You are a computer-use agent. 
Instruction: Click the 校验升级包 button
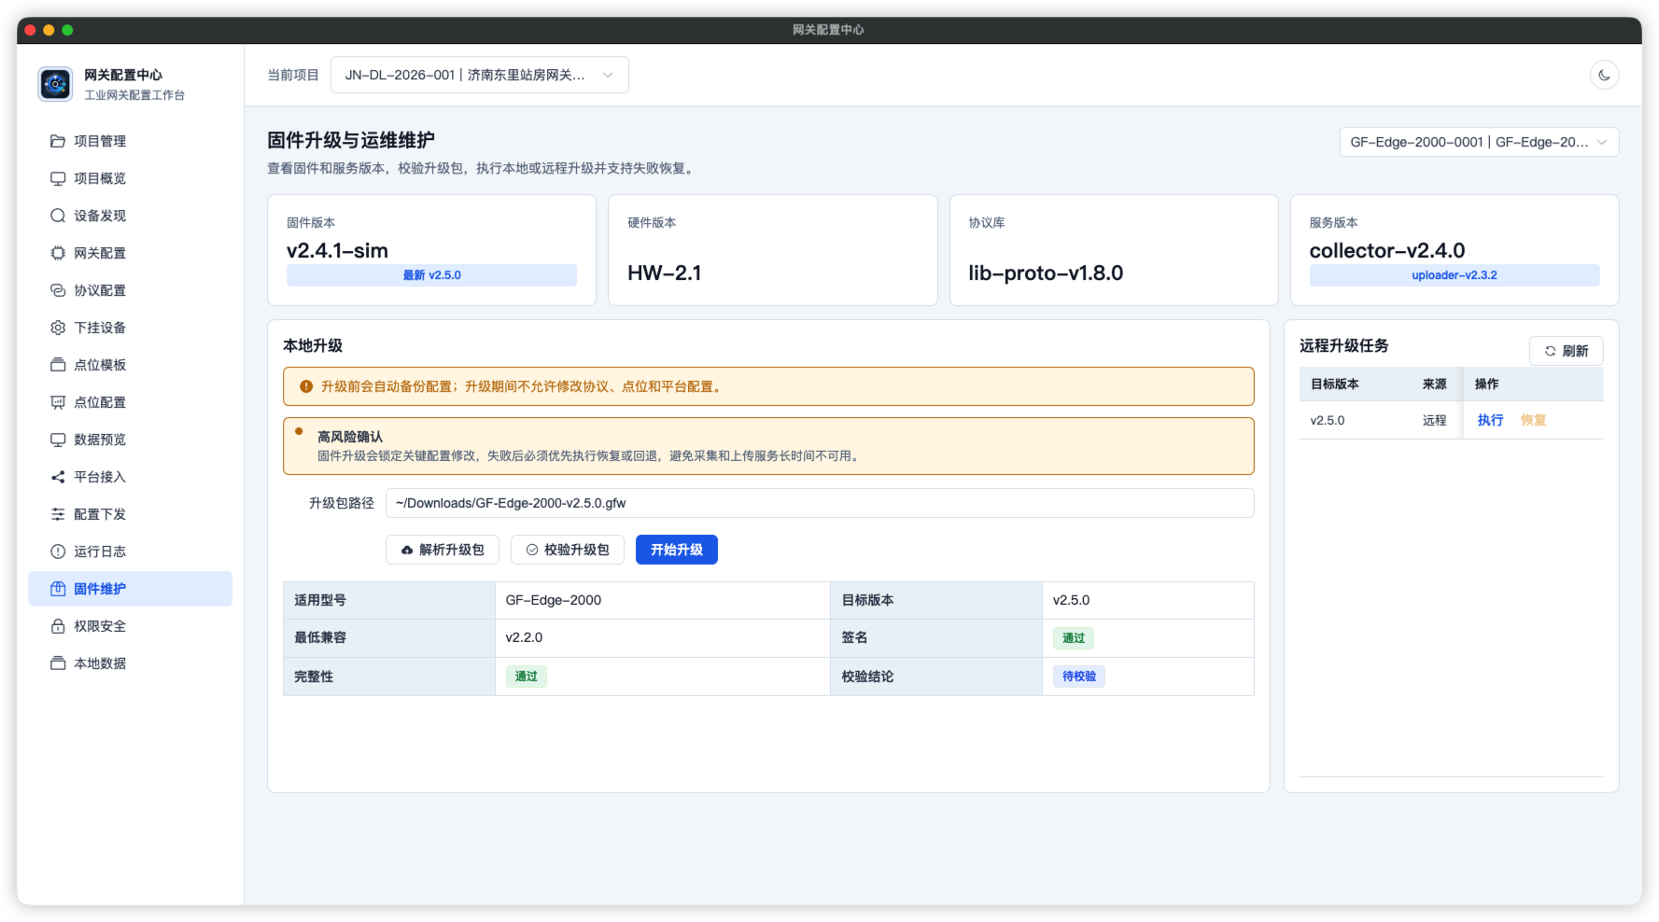pyautogui.click(x=568, y=550)
